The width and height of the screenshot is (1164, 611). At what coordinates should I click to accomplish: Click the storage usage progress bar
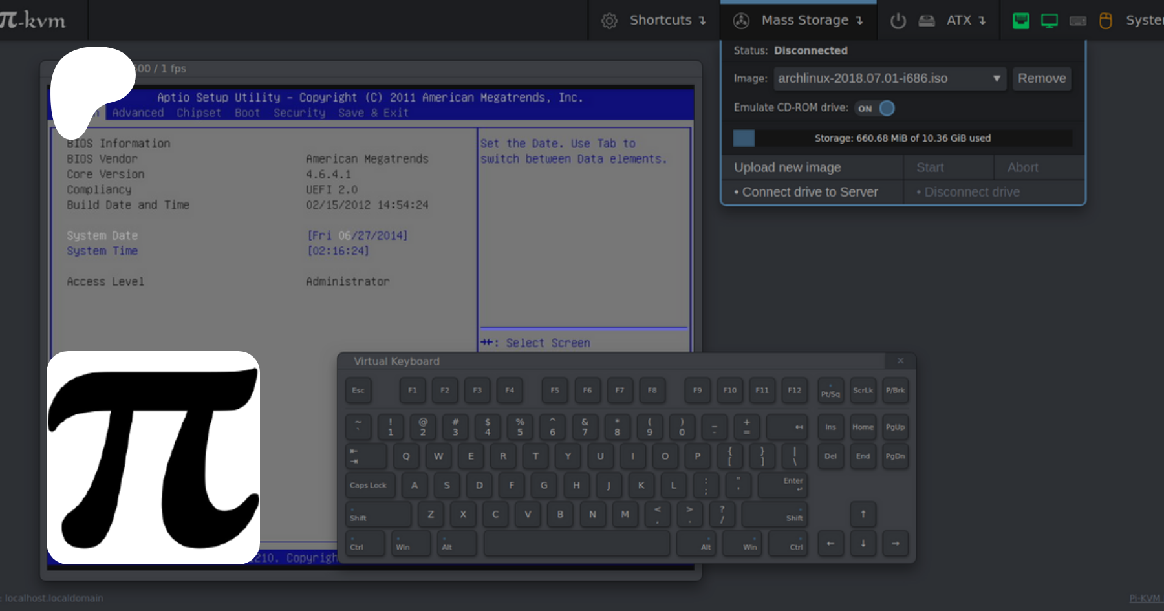pyautogui.click(x=902, y=138)
